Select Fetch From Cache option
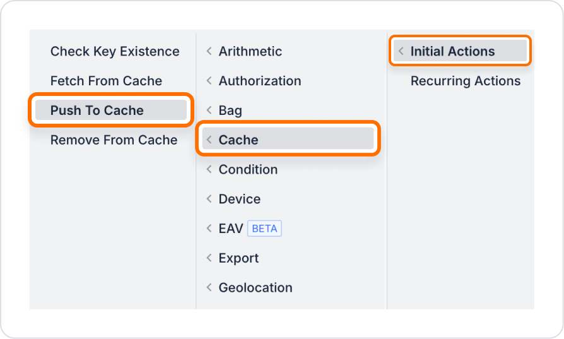The width and height of the screenshot is (564, 339). click(106, 81)
